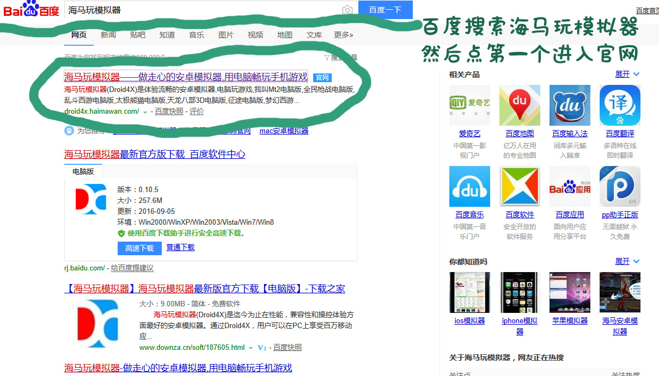Image resolution: width=659 pixels, height=376 pixels.
Task: Open the 百度输入法 product icon
Action: tap(570, 105)
